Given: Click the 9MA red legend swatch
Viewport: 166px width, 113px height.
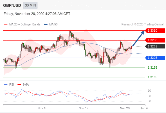Looking at the screenshot, I should pos(19,85).
